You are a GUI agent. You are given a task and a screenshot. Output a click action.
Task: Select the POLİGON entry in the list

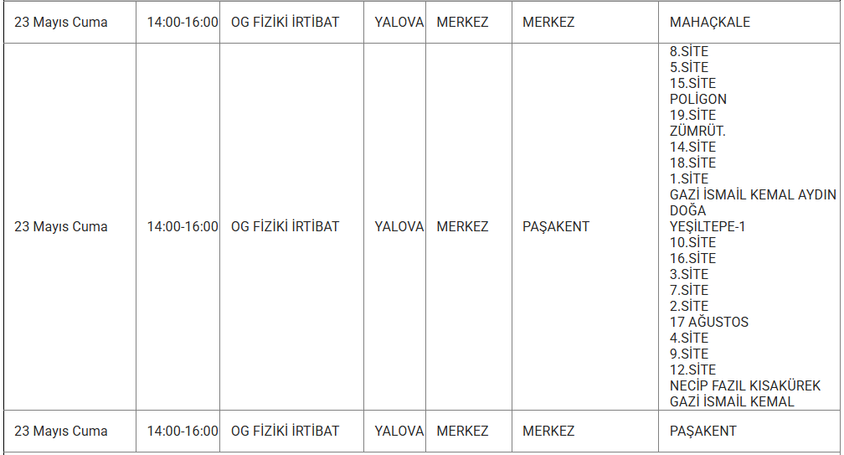698,99
